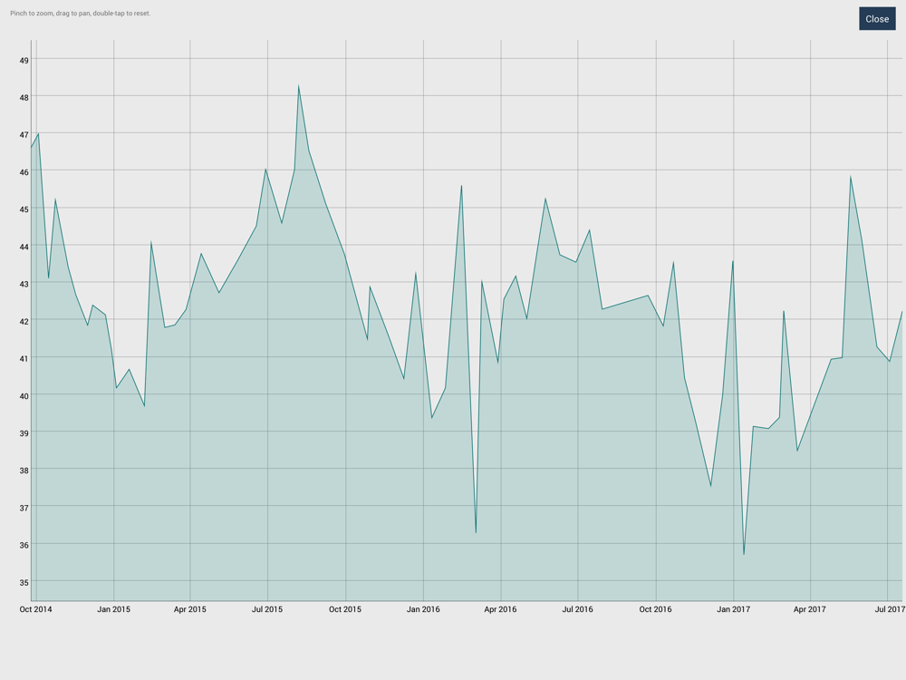The height and width of the screenshot is (680, 906).
Task: Click the y-axis value 41
Action: click(24, 358)
